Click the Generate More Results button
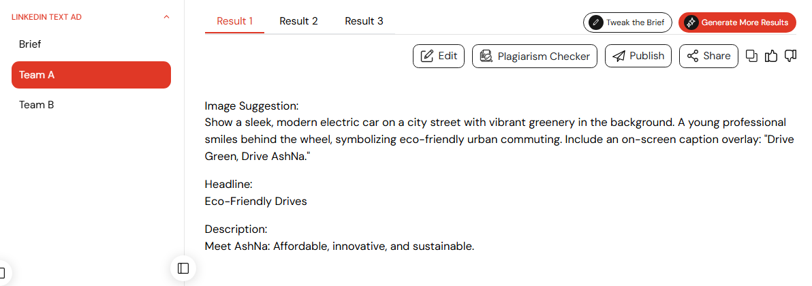The image size is (812, 286). 738,22
